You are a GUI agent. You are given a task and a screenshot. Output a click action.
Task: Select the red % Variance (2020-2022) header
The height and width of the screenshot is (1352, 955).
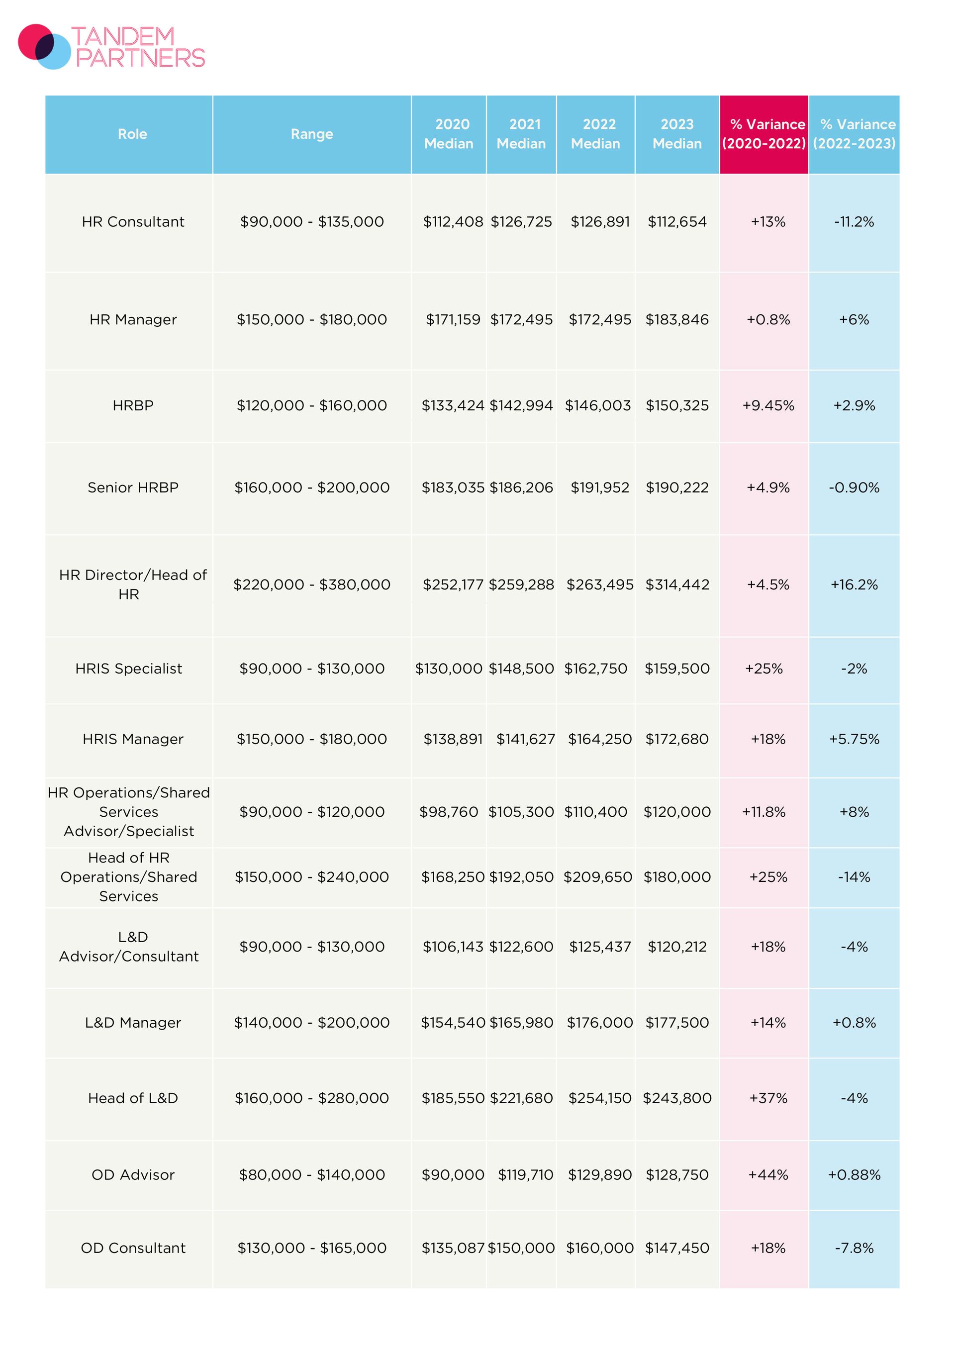764,134
